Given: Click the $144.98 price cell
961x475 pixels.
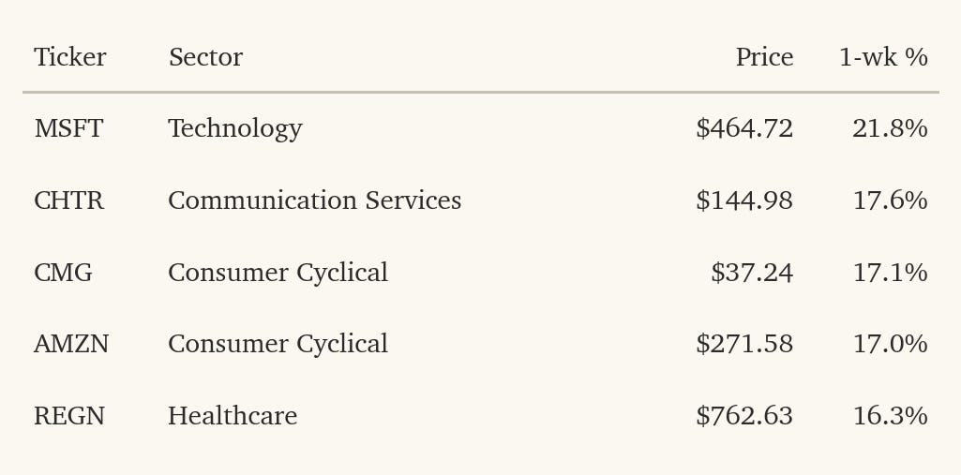Looking at the screenshot, I should [744, 200].
